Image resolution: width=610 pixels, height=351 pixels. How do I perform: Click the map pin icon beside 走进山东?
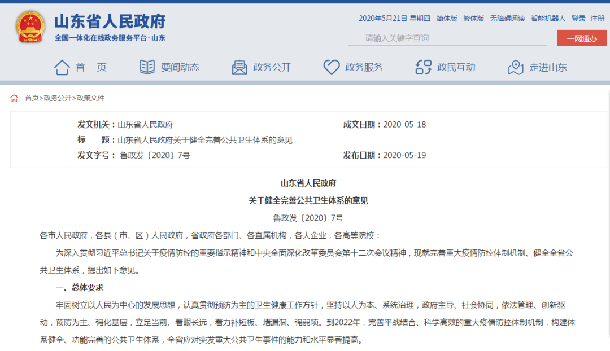[516, 67]
